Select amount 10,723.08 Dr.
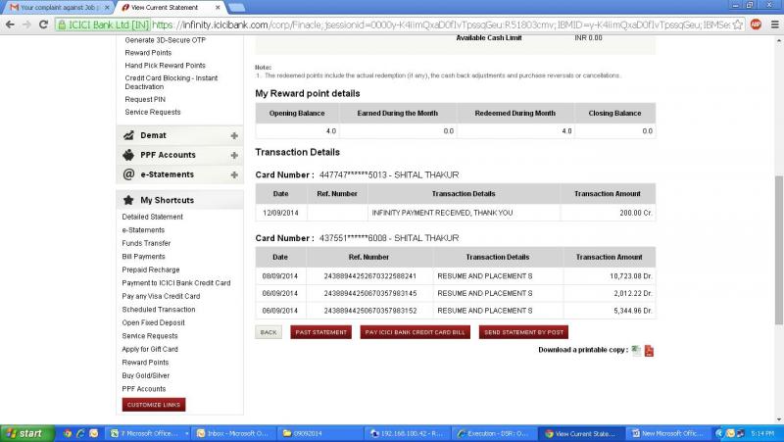Viewport: 784px width, 442px height. [x=630, y=276]
